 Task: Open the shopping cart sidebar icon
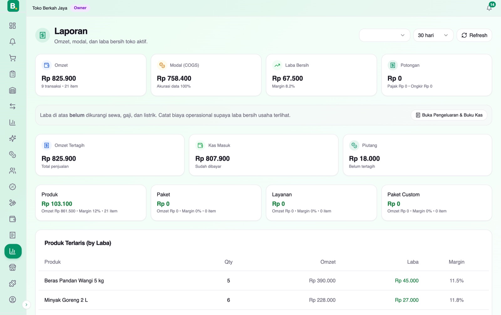13,58
